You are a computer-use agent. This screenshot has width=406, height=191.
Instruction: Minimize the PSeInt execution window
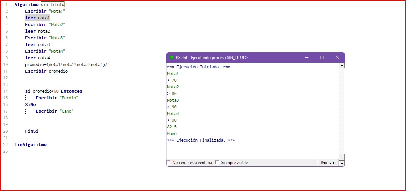tap(306, 57)
